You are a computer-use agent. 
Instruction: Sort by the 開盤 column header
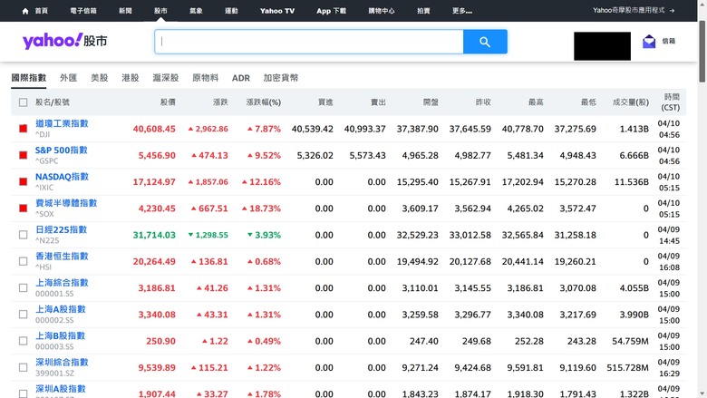click(x=431, y=102)
